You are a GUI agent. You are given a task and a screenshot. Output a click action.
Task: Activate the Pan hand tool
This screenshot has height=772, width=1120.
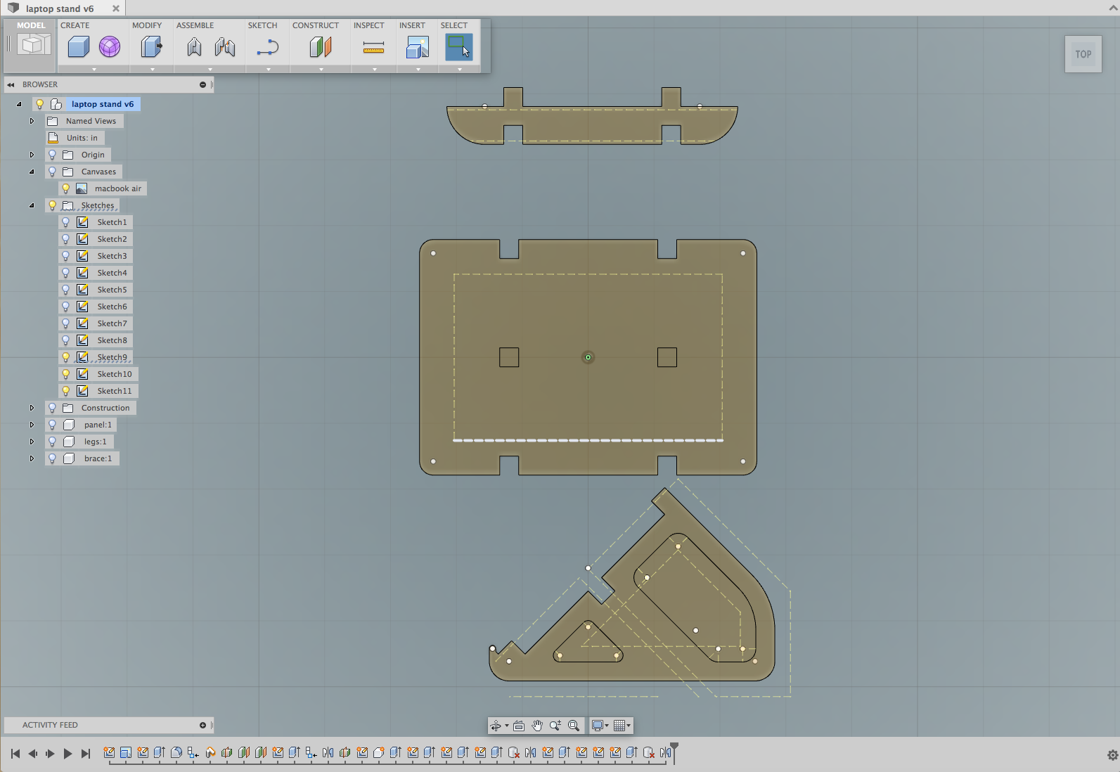[x=537, y=726]
